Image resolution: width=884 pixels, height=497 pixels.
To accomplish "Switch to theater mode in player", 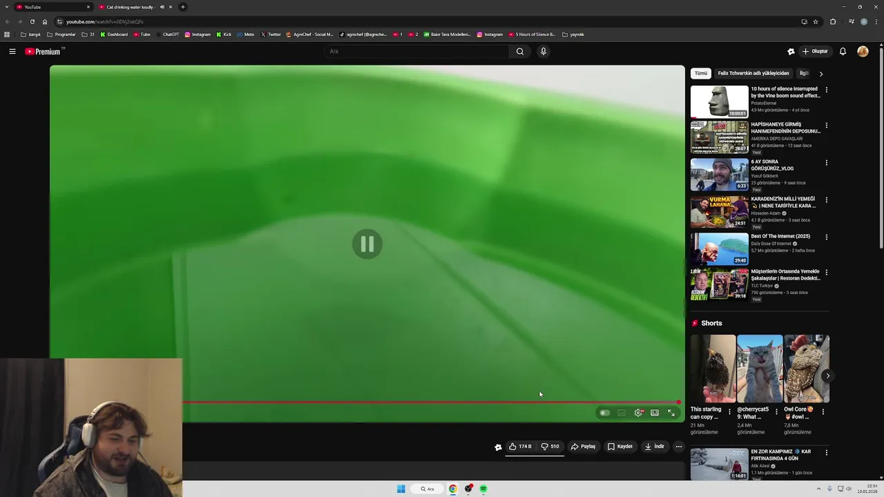I will point(655,413).
